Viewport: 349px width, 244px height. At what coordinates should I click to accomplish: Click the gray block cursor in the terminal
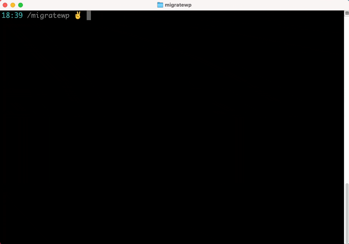click(x=89, y=15)
